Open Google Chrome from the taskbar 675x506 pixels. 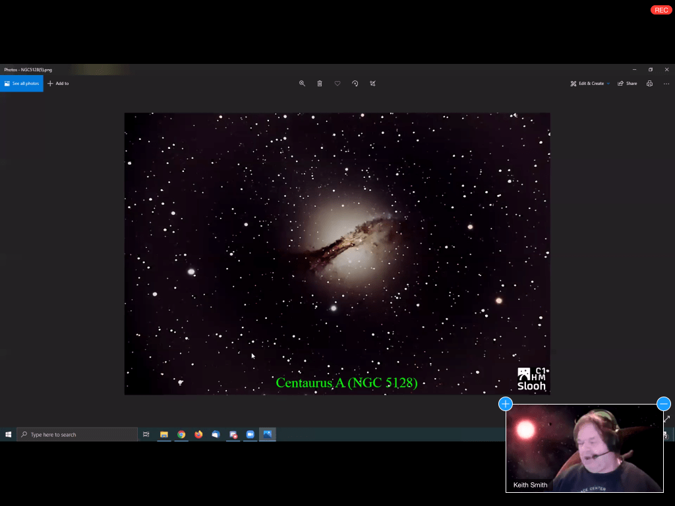tap(181, 435)
